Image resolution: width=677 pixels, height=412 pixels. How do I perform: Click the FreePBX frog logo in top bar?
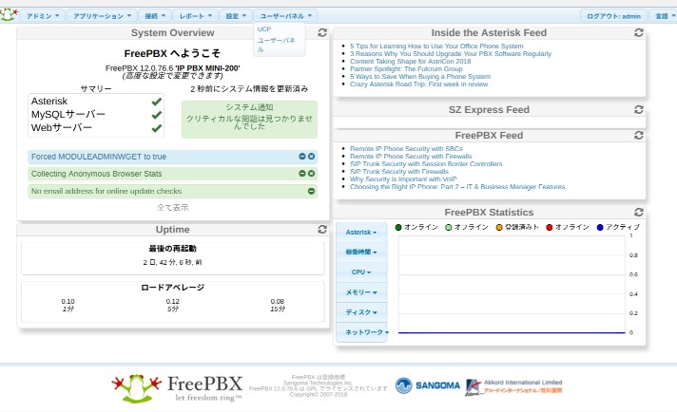pos(9,14)
